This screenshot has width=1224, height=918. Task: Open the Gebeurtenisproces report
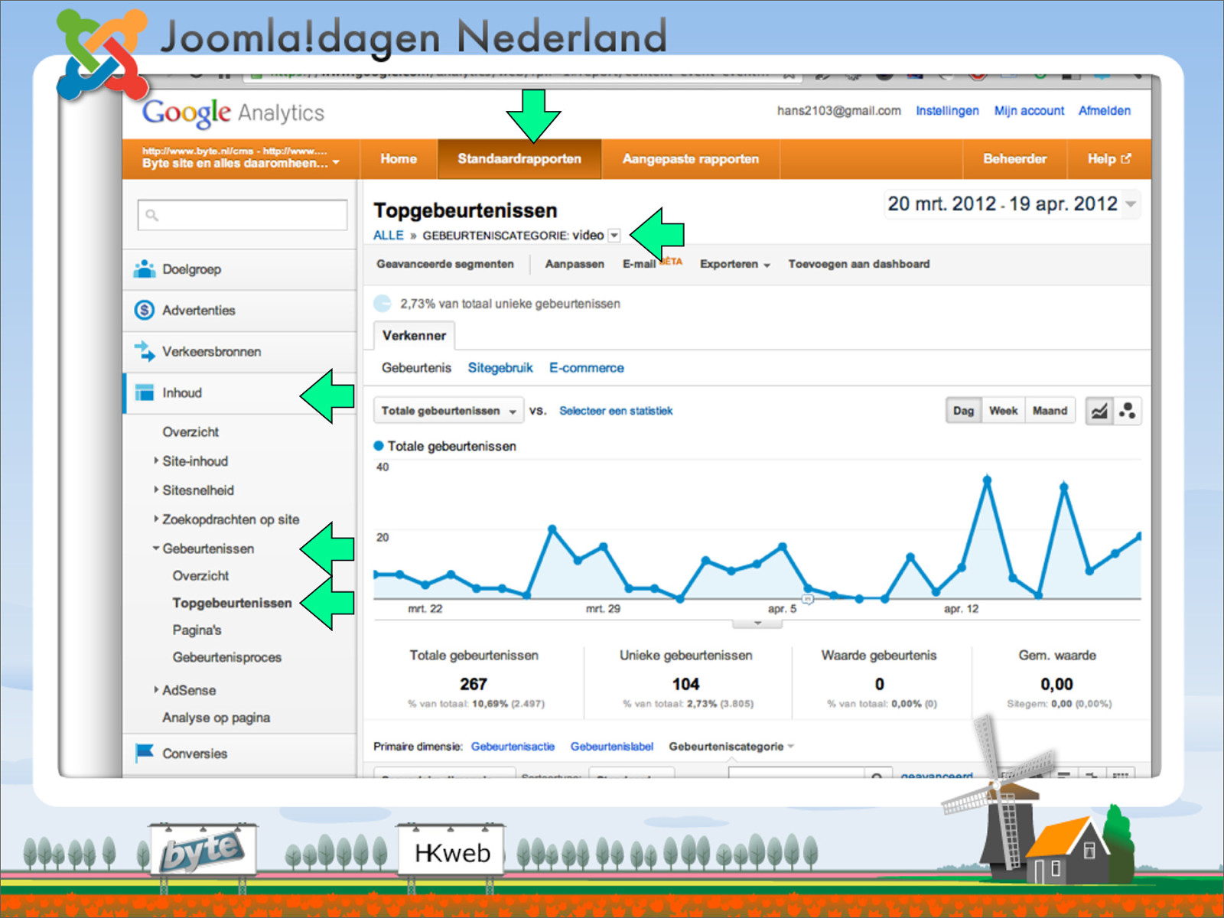[x=226, y=658]
